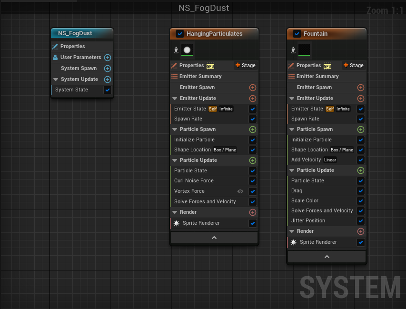Click the Stage button on HangingParticulates

245,66
